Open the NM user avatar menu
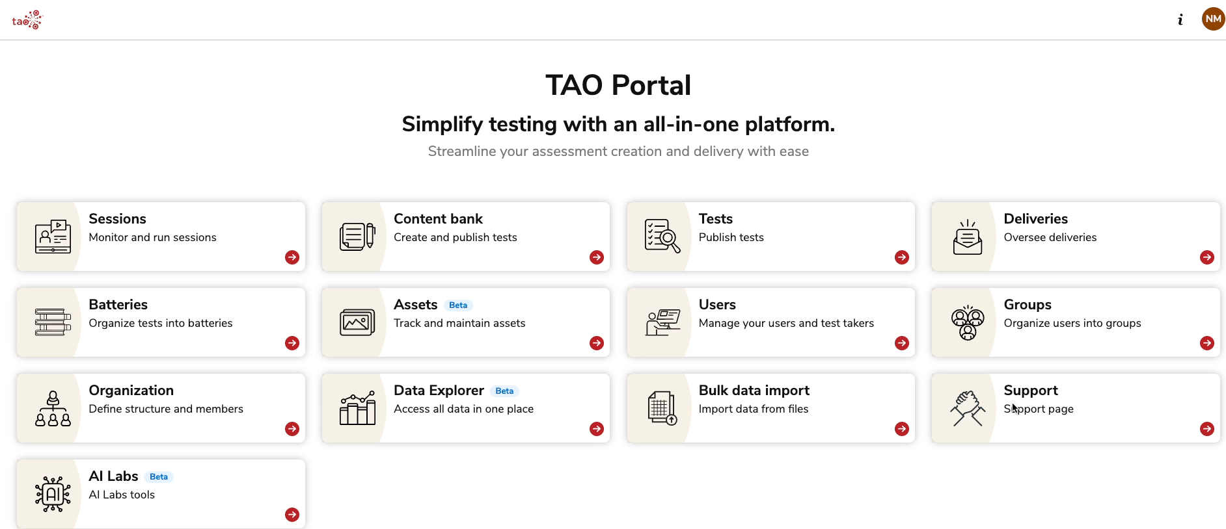 click(x=1213, y=19)
